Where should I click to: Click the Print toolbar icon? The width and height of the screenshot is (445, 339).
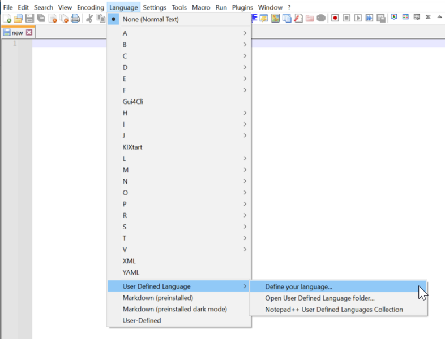click(75, 18)
